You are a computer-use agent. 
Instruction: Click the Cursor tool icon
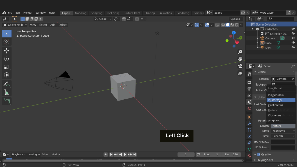[x=6, y=42]
